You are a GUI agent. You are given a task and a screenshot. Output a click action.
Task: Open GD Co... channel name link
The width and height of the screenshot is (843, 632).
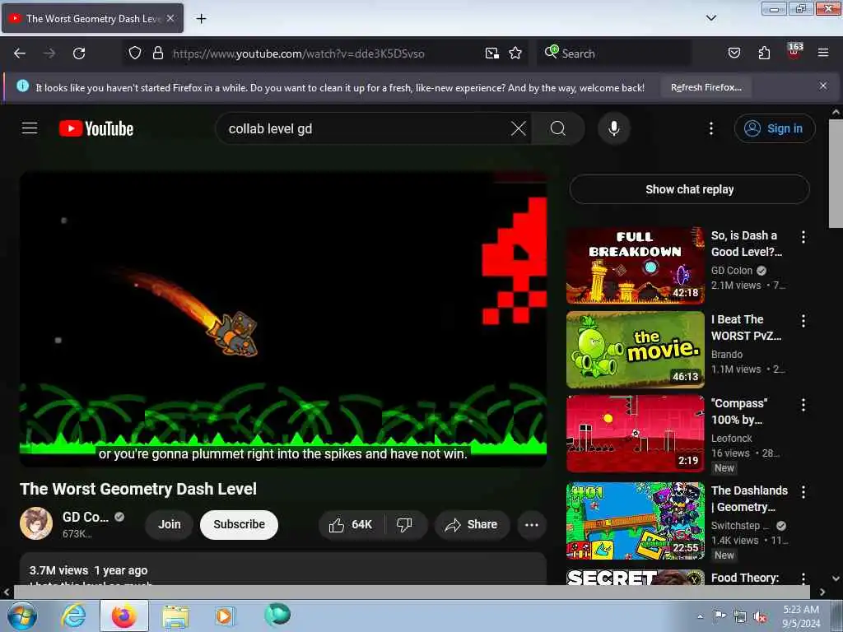pos(86,517)
